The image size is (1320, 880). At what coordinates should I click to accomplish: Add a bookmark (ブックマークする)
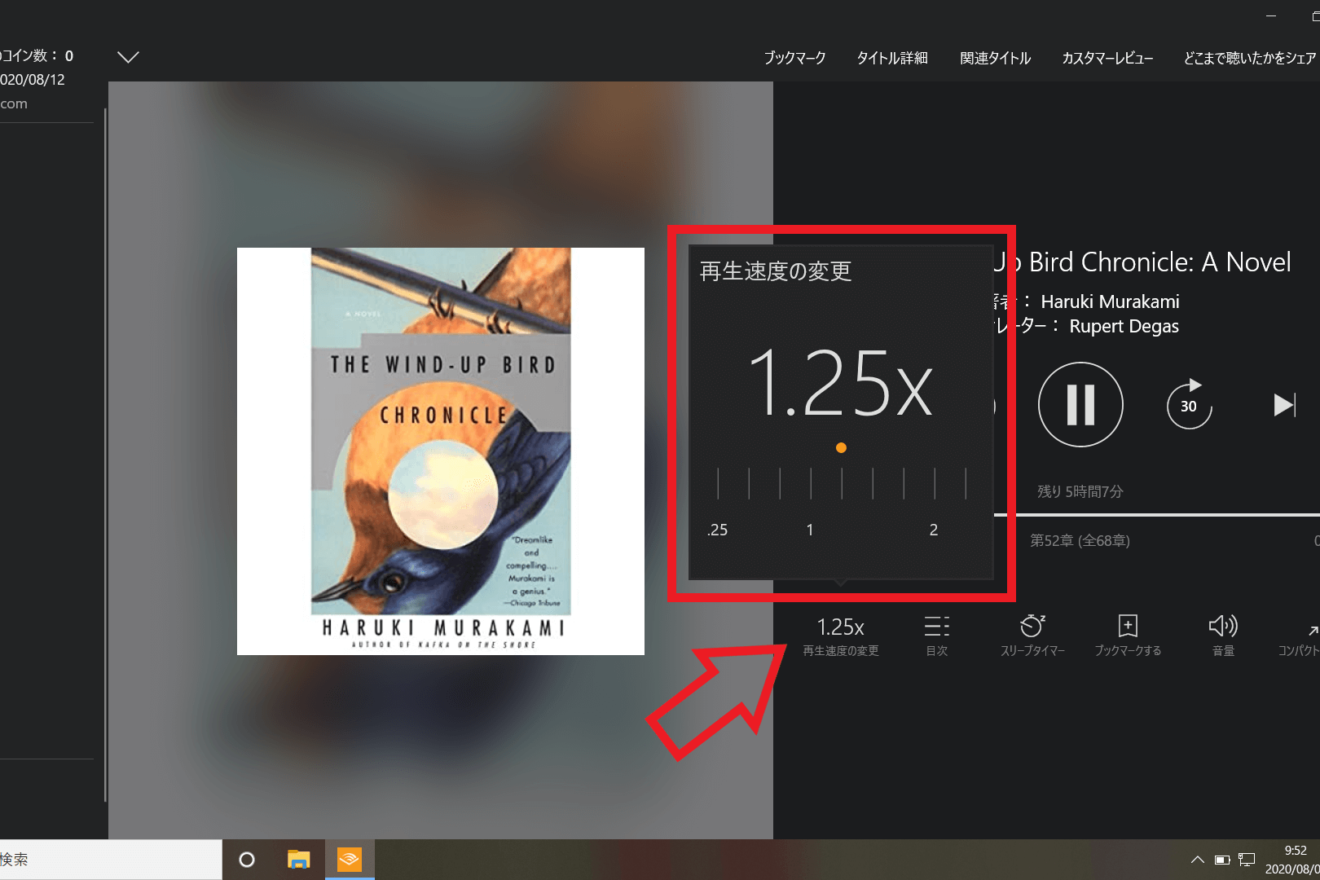[1128, 636]
